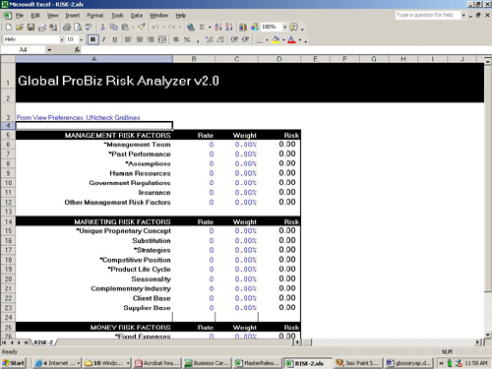Select the RISK-2 sheet tab
Image resolution: width=492 pixels, height=369 pixels.
tap(43, 342)
